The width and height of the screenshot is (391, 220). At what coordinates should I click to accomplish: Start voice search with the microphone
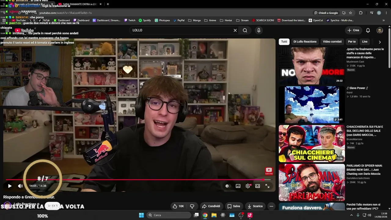pyautogui.click(x=259, y=30)
